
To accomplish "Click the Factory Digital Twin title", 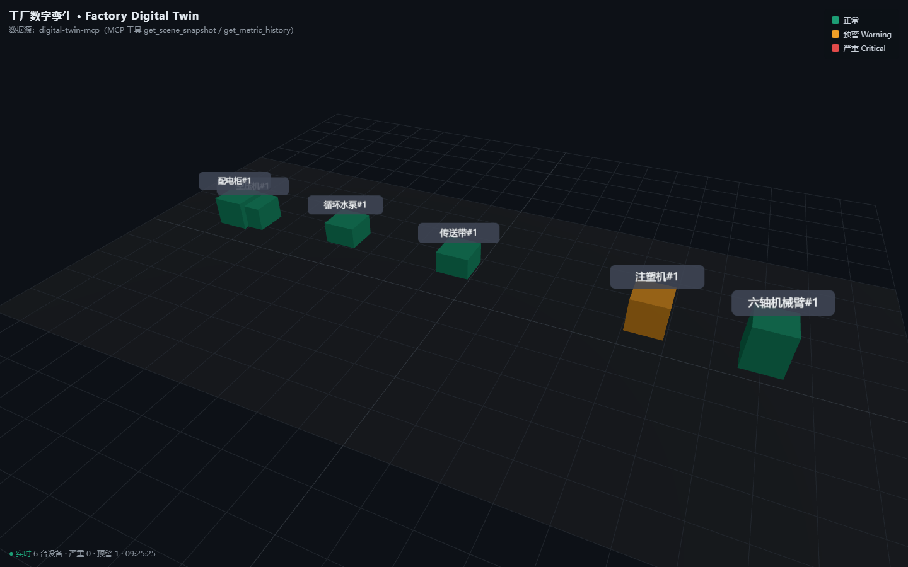I will click(104, 16).
